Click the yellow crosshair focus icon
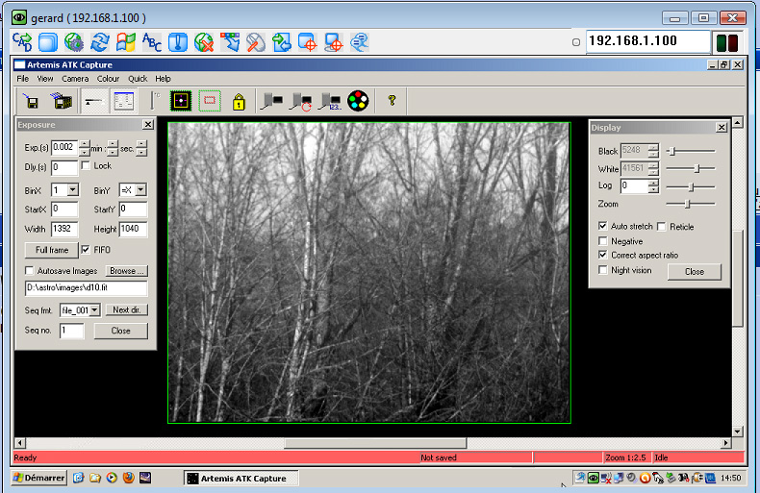 [181, 101]
